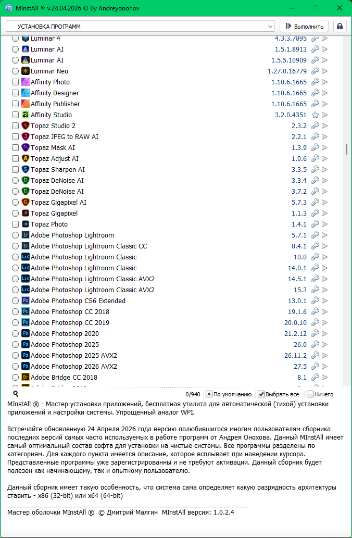Choose the Adobe Photoshop 2026 AVX2 radio button
Viewport: 352px width, 538px height.
click(x=15, y=367)
